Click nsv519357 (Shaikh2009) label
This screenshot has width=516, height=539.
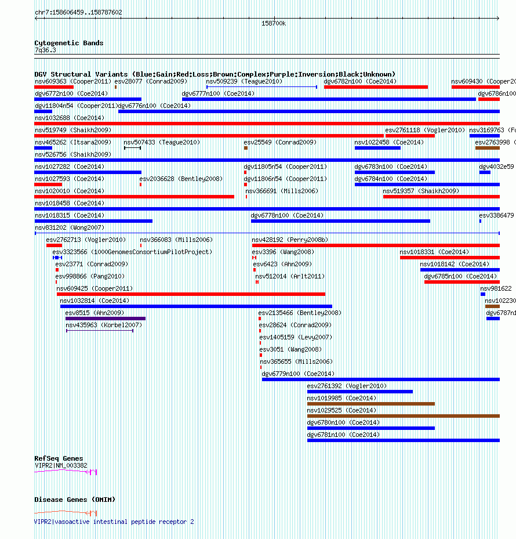[421, 191]
